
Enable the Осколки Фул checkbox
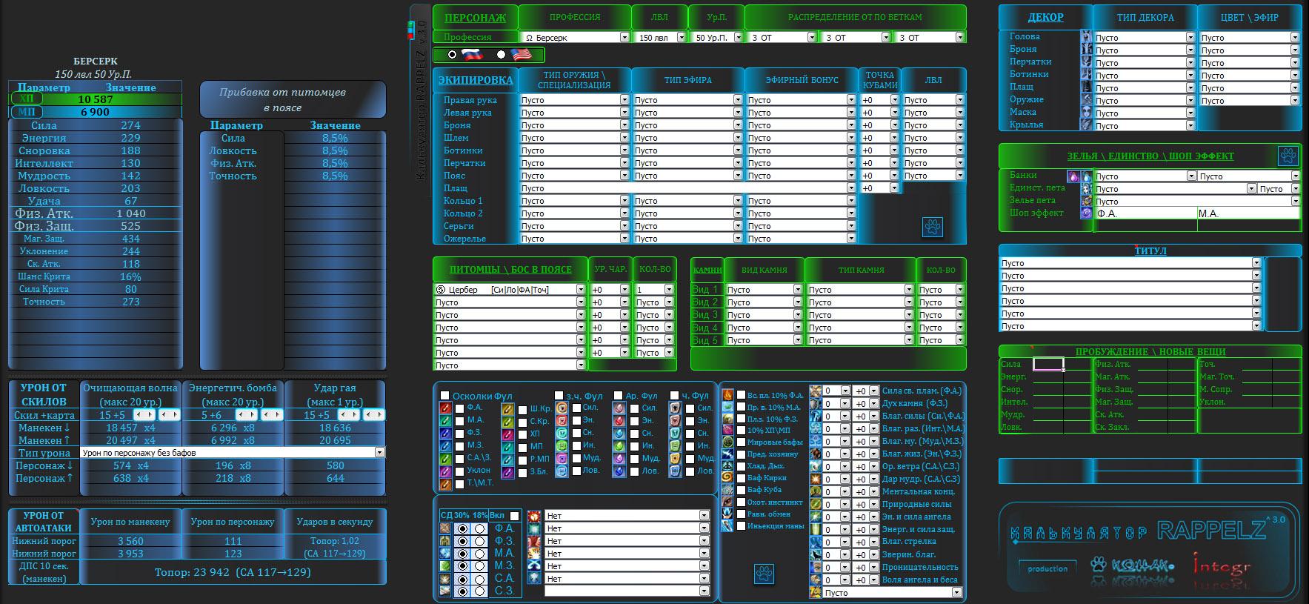444,396
